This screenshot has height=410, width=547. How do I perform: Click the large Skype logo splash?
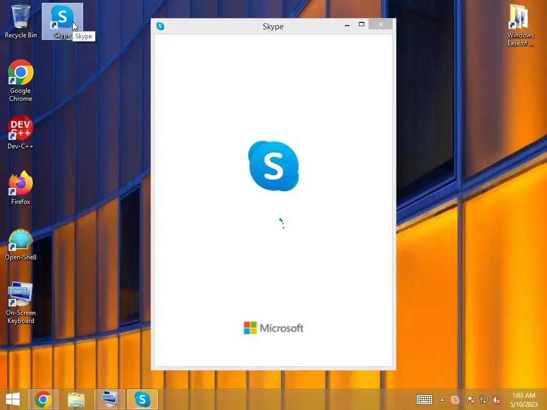[x=273, y=166]
